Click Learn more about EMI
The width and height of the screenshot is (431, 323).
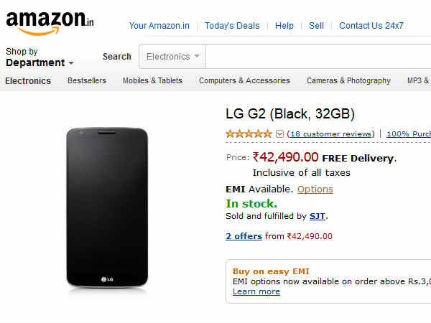(x=256, y=291)
